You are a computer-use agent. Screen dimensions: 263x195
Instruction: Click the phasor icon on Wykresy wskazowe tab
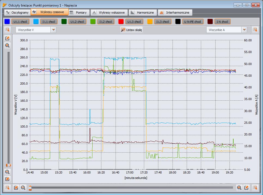click(94, 13)
